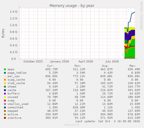144x128 pixels.
Task: Click the apps green legend swatch
Action: pyautogui.click(x=5, y=69)
